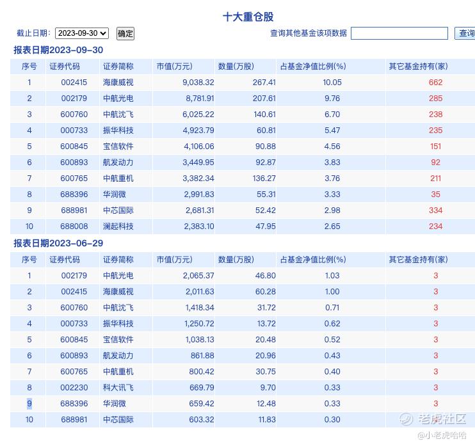
Task: Click net value ratio 1.03
Action: point(332,276)
